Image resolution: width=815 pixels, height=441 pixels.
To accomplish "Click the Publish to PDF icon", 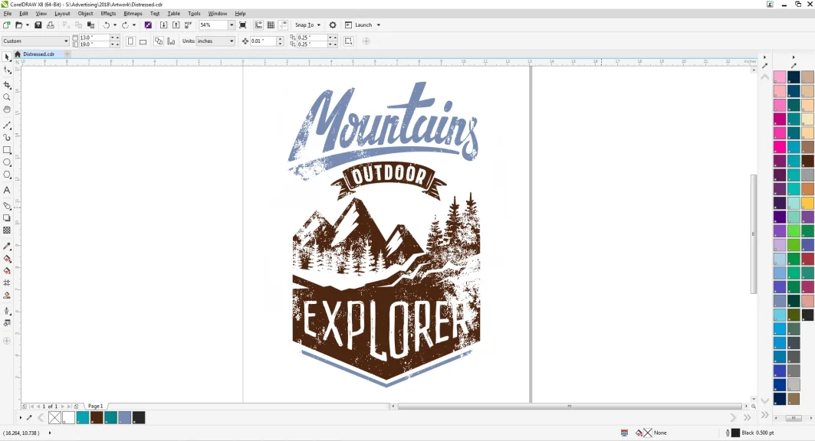I will [x=188, y=25].
